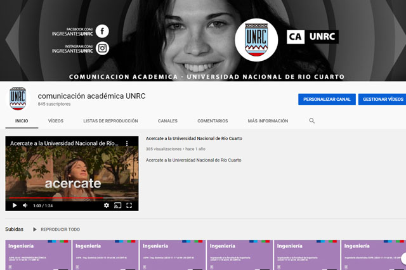Click the featured video frame showing acercate
The image size is (406, 270).
[72, 173]
